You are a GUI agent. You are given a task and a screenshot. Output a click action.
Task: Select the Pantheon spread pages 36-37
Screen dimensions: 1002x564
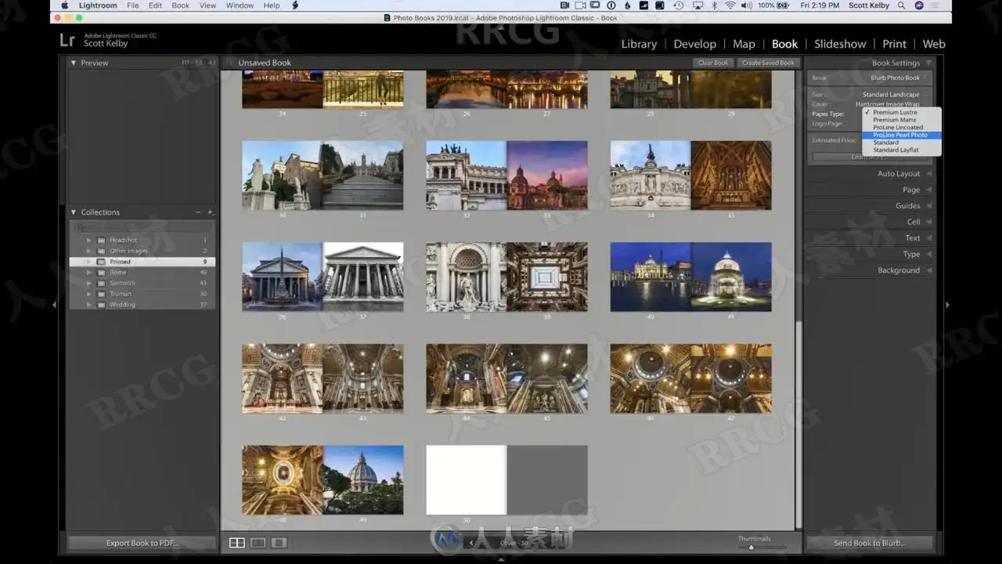(x=323, y=277)
